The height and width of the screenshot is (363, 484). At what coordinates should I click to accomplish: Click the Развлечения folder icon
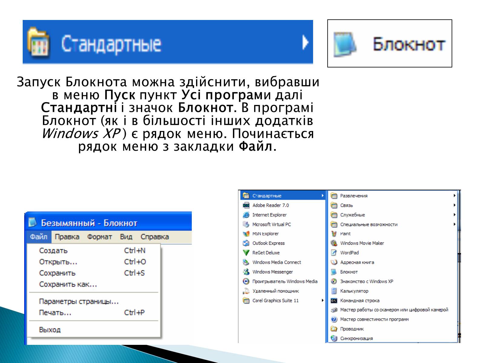(334, 196)
